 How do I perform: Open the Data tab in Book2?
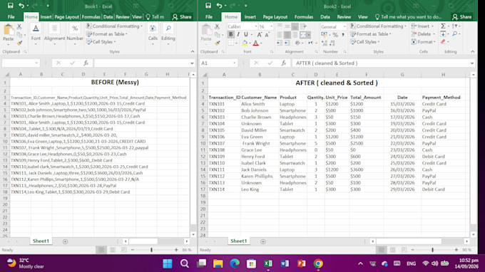(x=325, y=17)
